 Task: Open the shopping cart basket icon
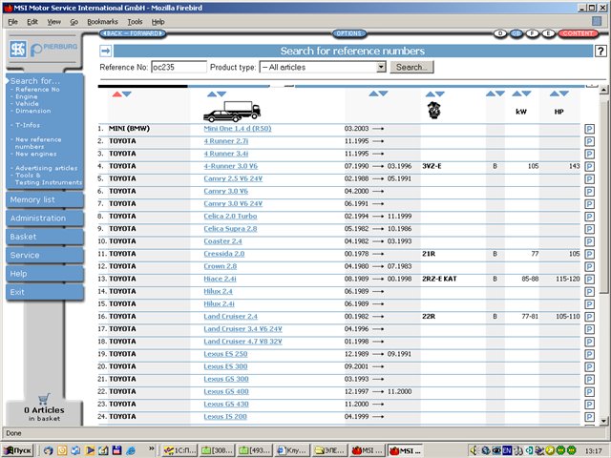tap(44, 399)
